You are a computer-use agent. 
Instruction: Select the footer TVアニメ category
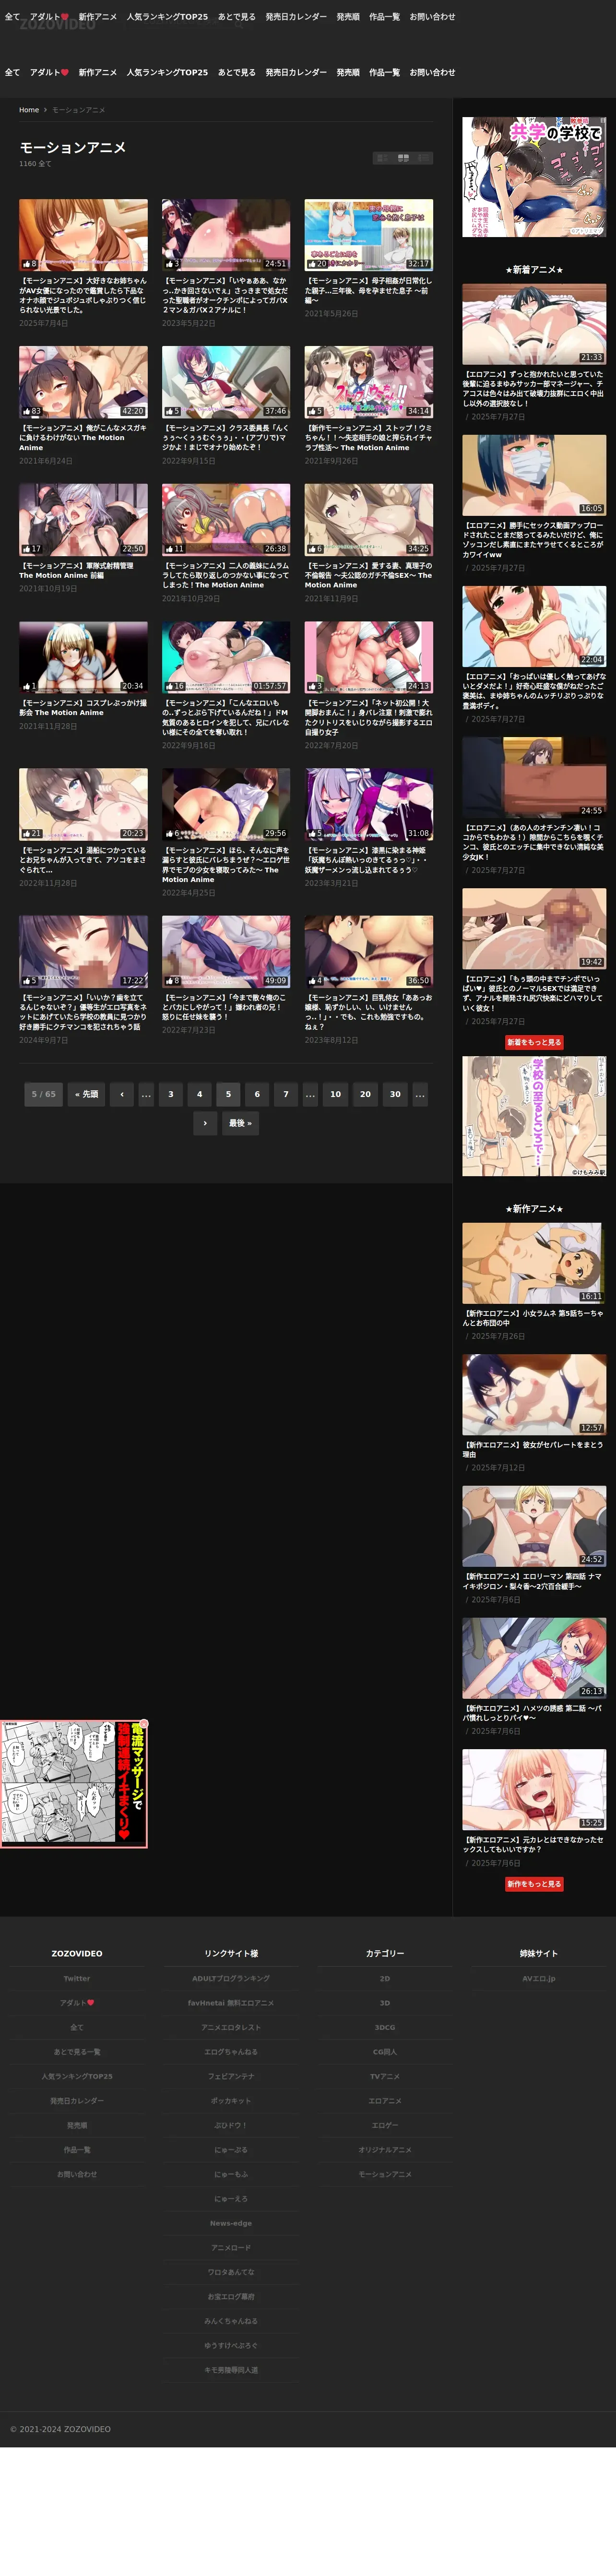point(385,2076)
